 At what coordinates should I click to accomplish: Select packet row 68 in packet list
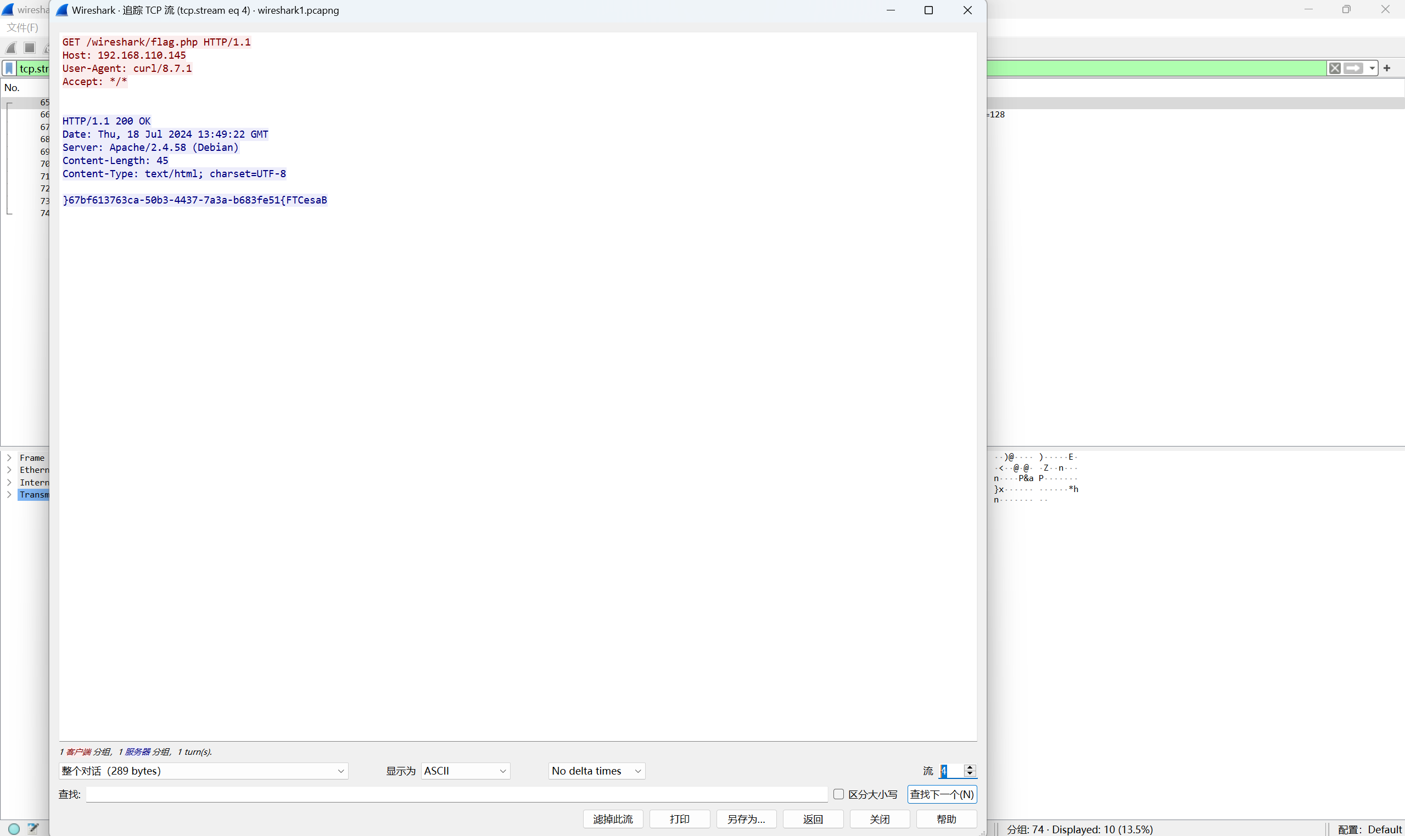coord(25,139)
